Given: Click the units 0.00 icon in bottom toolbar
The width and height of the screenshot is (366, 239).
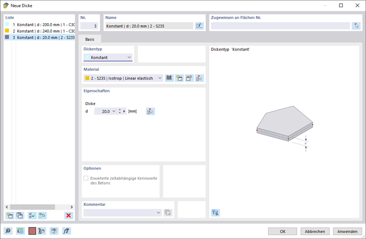Looking at the screenshot, I should 20,231.
